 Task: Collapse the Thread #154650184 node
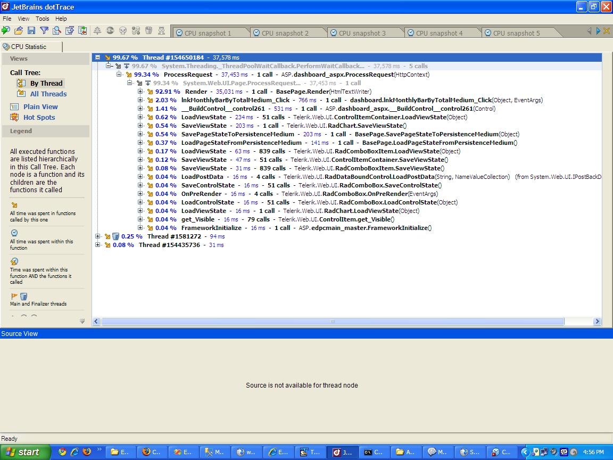[x=98, y=57]
